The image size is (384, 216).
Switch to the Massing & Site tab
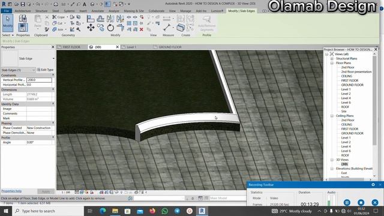(x=134, y=11)
